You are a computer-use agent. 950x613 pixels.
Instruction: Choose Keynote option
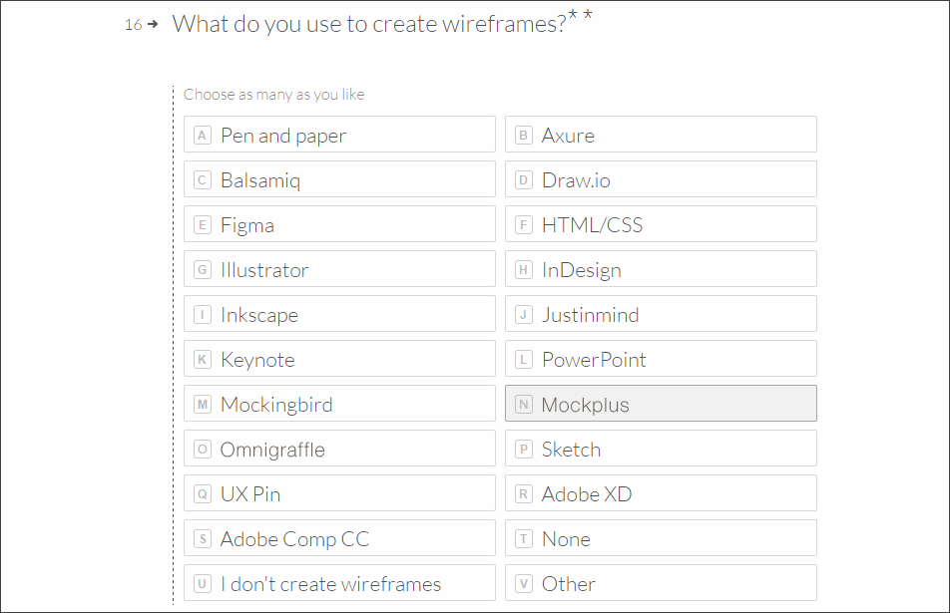coord(339,359)
